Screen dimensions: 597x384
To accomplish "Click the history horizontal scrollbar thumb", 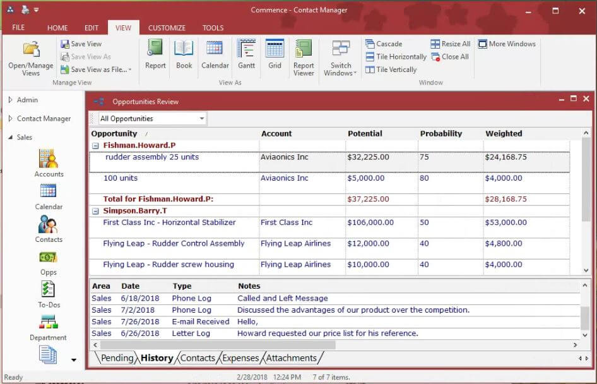I will coord(218,345).
